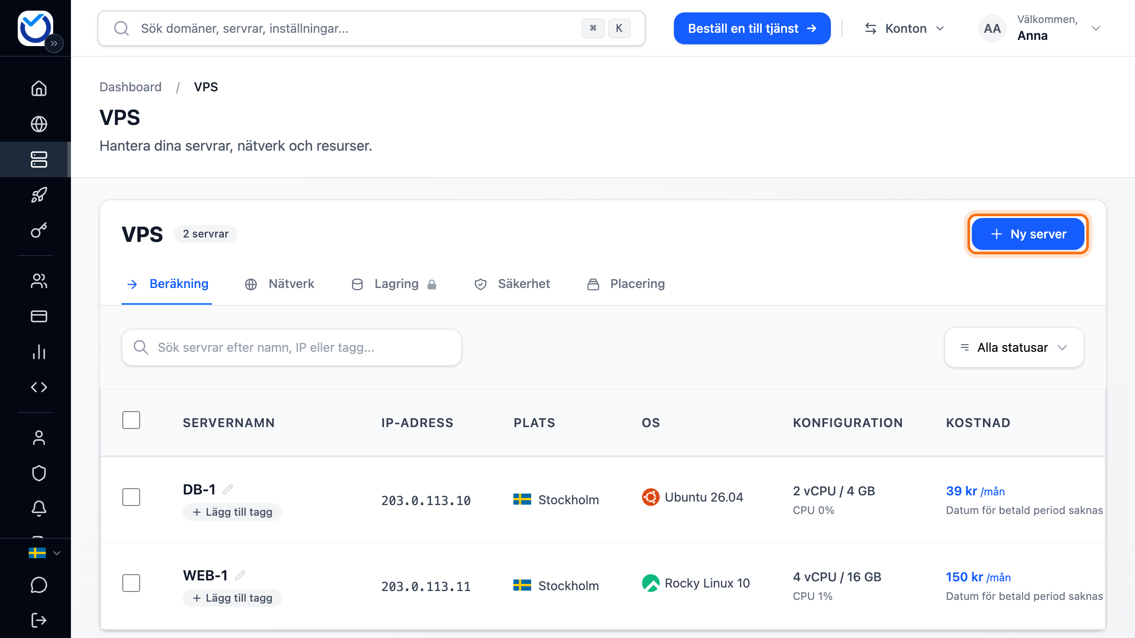The height and width of the screenshot is (638, 1135).
Task: Switch to the Säkerhet tab
Action: (512, 284)
